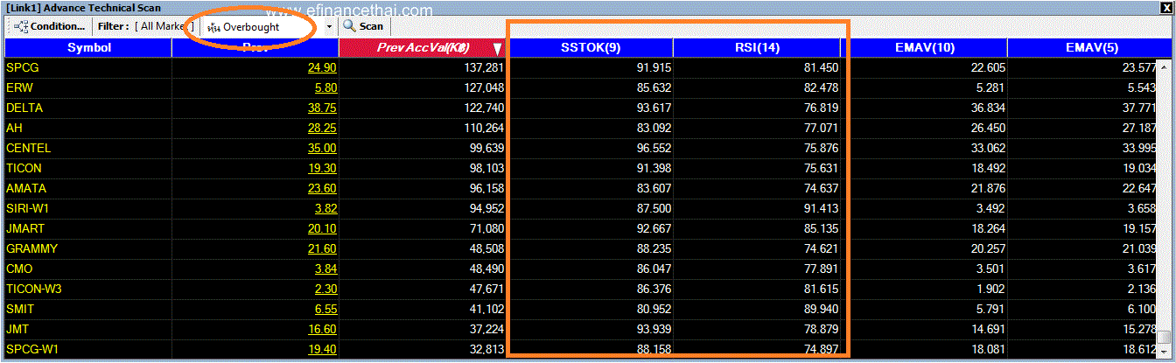Select the AMATA symbol

(x=26, y=188)
